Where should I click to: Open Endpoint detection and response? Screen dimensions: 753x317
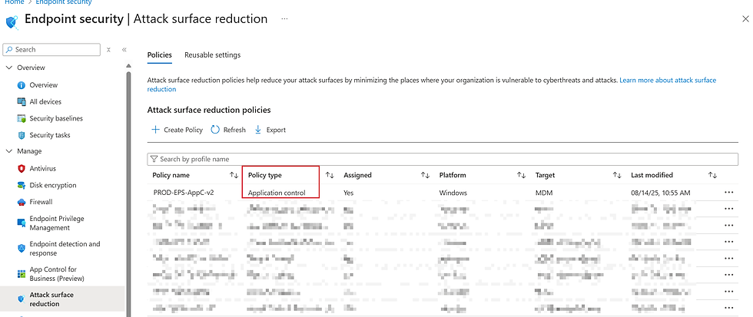(x=65, y=249)
